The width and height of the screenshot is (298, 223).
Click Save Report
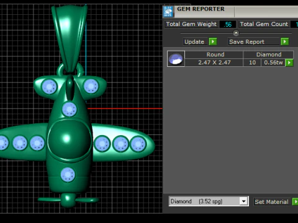tap(254, 42)
